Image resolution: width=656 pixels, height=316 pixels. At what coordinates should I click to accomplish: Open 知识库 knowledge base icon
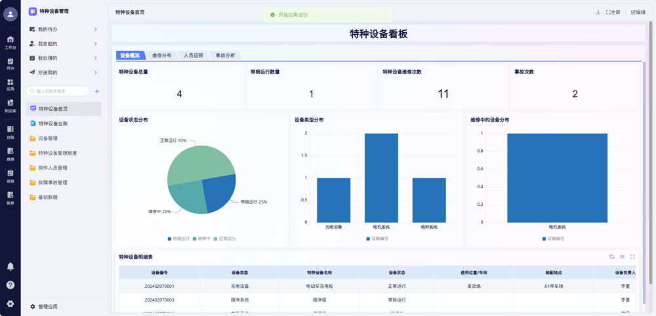pos(10,105)
